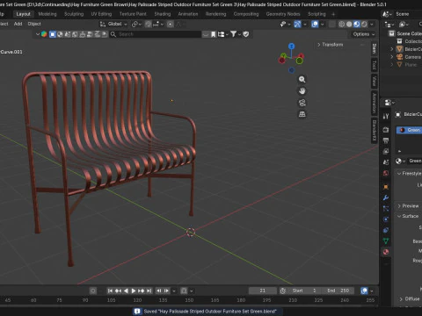This screenshot has height=316, width=422.
Task: Expand BezierCurve item in outliner
Action: tap(392, 49)
